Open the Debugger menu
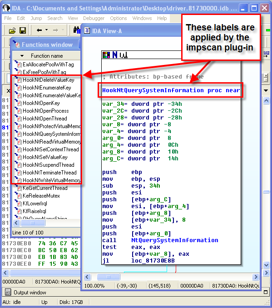272x308 pixels. 94,18
